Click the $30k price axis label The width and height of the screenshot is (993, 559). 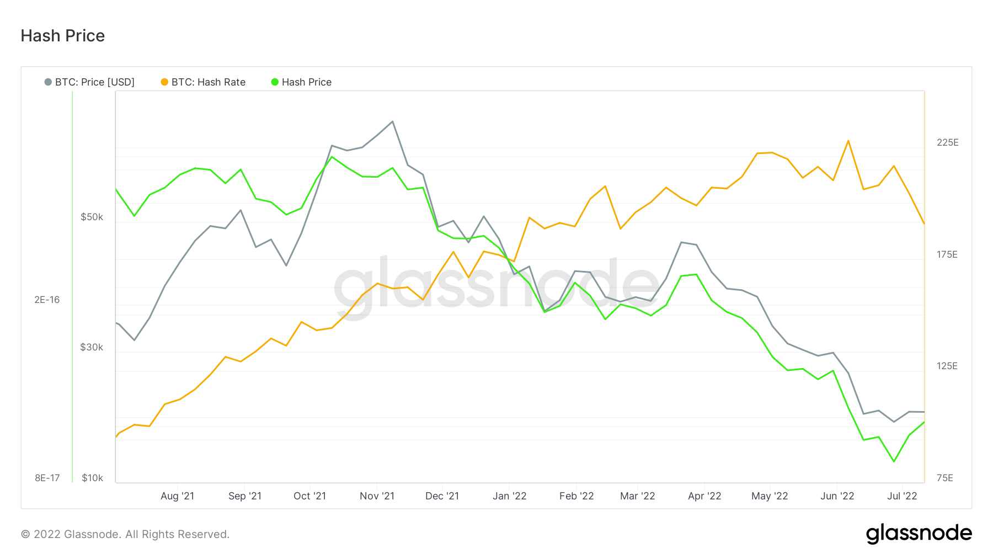(x=92, y=348)
